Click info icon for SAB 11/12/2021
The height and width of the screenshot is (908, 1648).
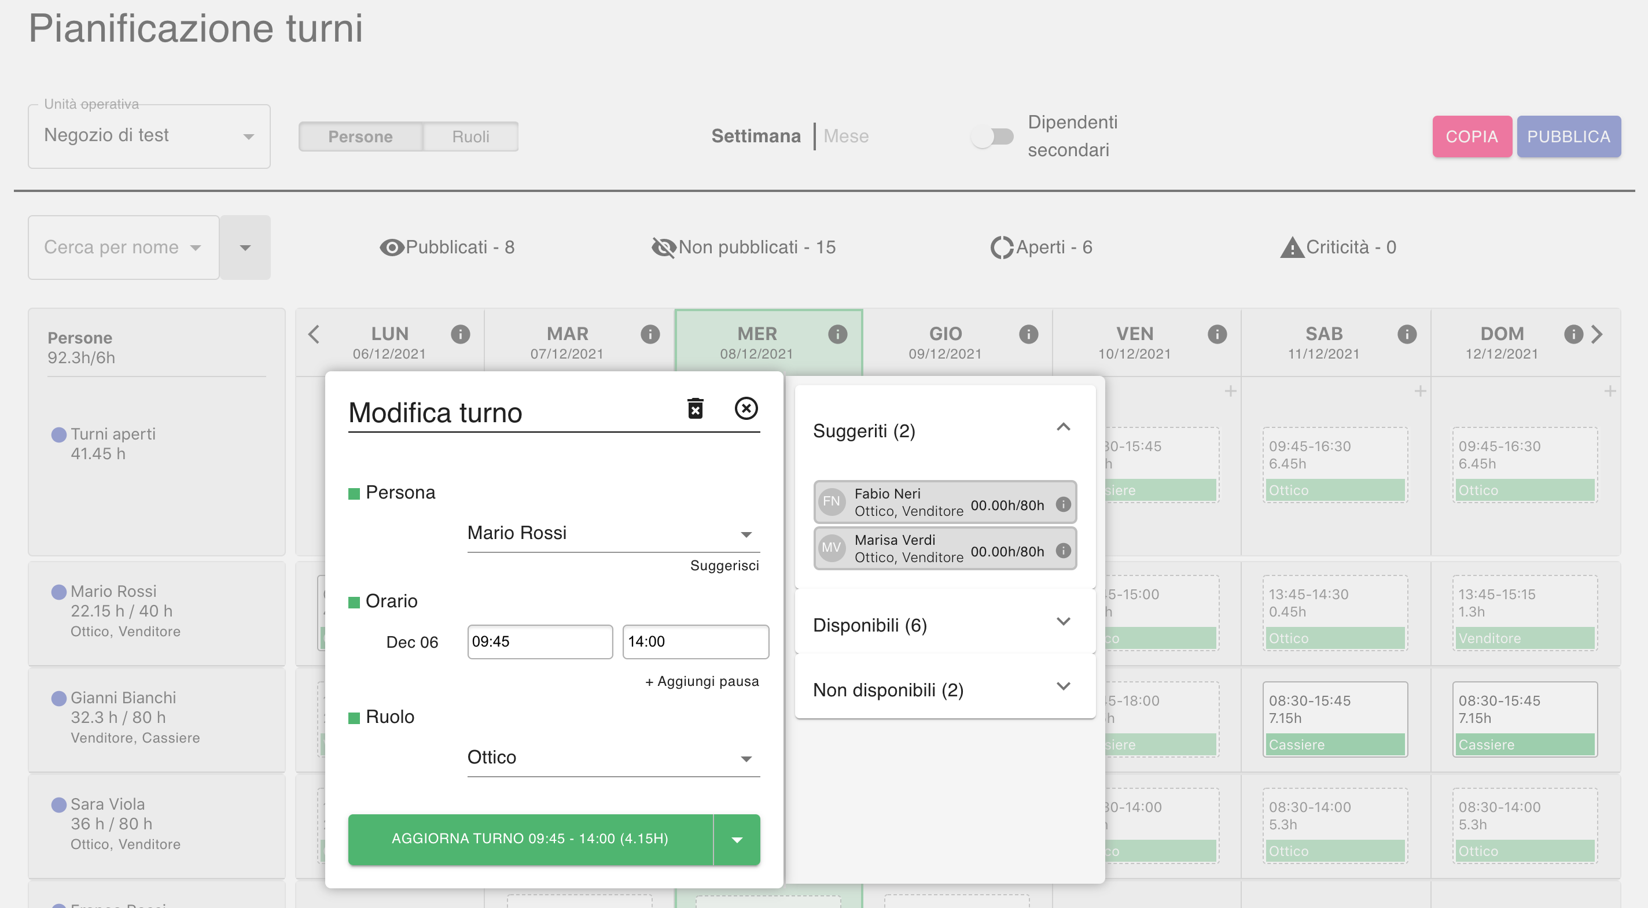click(1407, 334)
